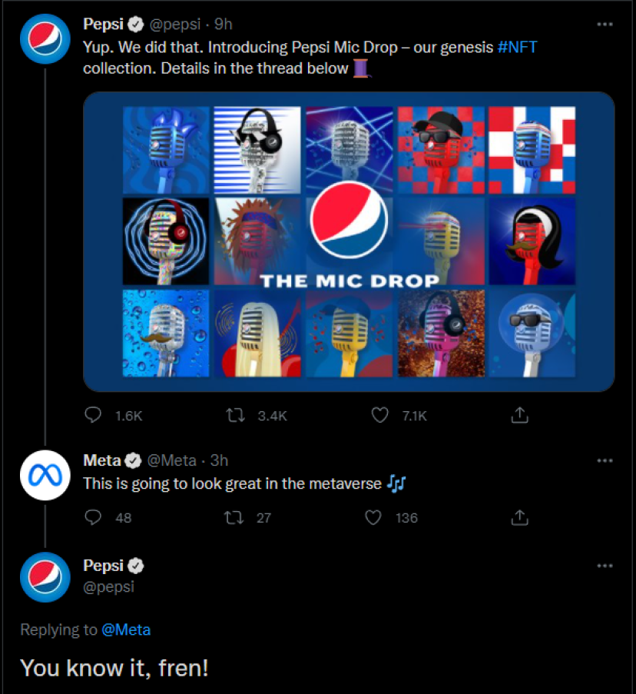Open The Mic Drop image
This screenshot has height=694, width=636.
pyautogui.click(x=349, y=241)
